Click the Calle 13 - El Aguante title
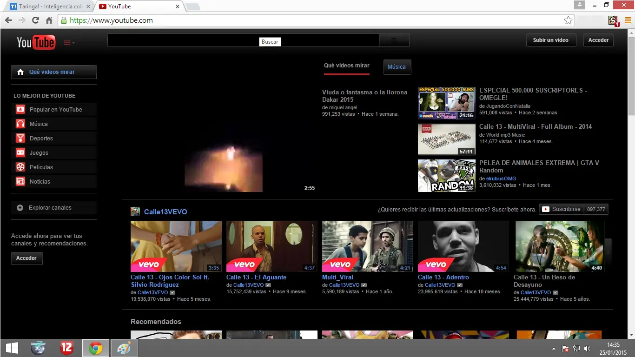The width and height of the screenshot is (635, 357). pyautogui.click(x=256, y=277)
